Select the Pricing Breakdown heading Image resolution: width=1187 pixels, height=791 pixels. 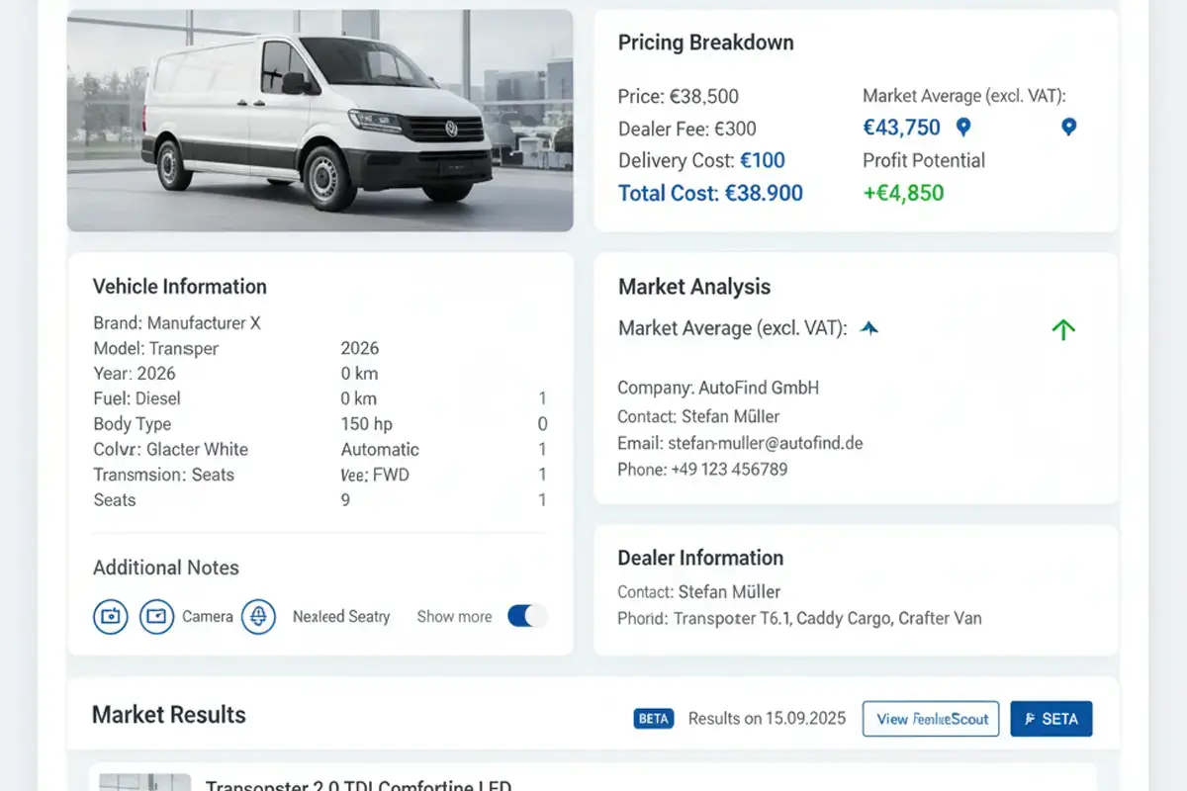click(705, 43)
